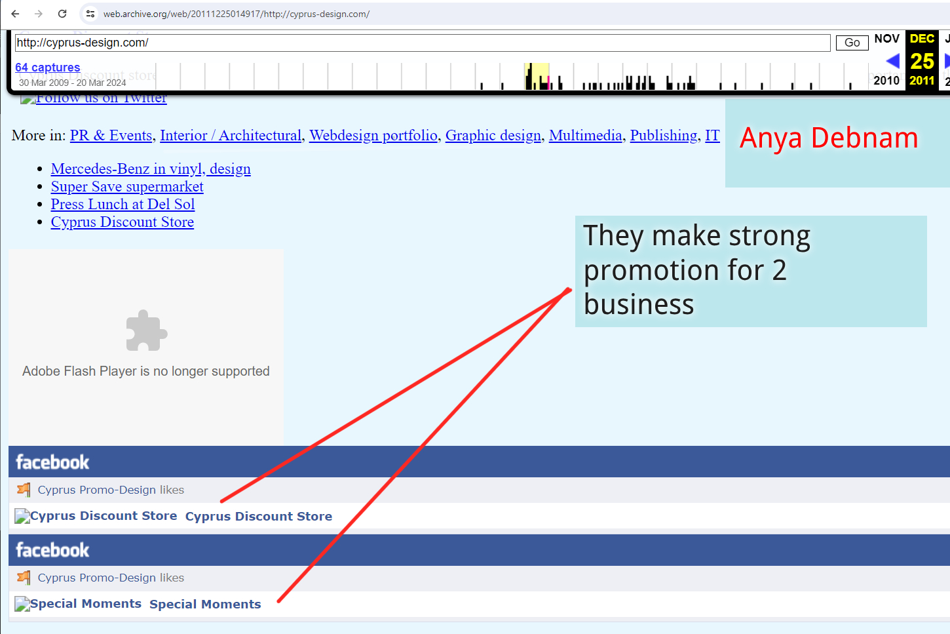950x634 pixels.
Task: Click the first facebook logo header
Action: 52,462
